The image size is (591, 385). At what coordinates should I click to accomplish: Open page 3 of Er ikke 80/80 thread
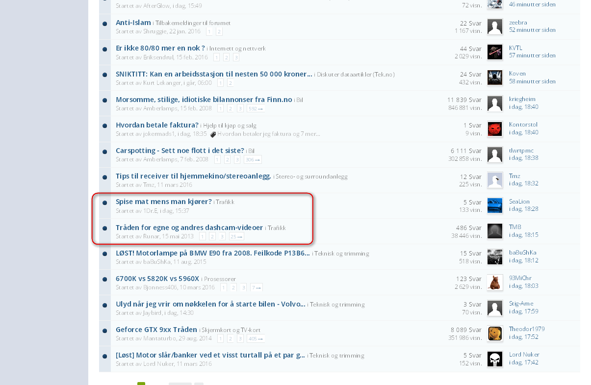point(236,57)
